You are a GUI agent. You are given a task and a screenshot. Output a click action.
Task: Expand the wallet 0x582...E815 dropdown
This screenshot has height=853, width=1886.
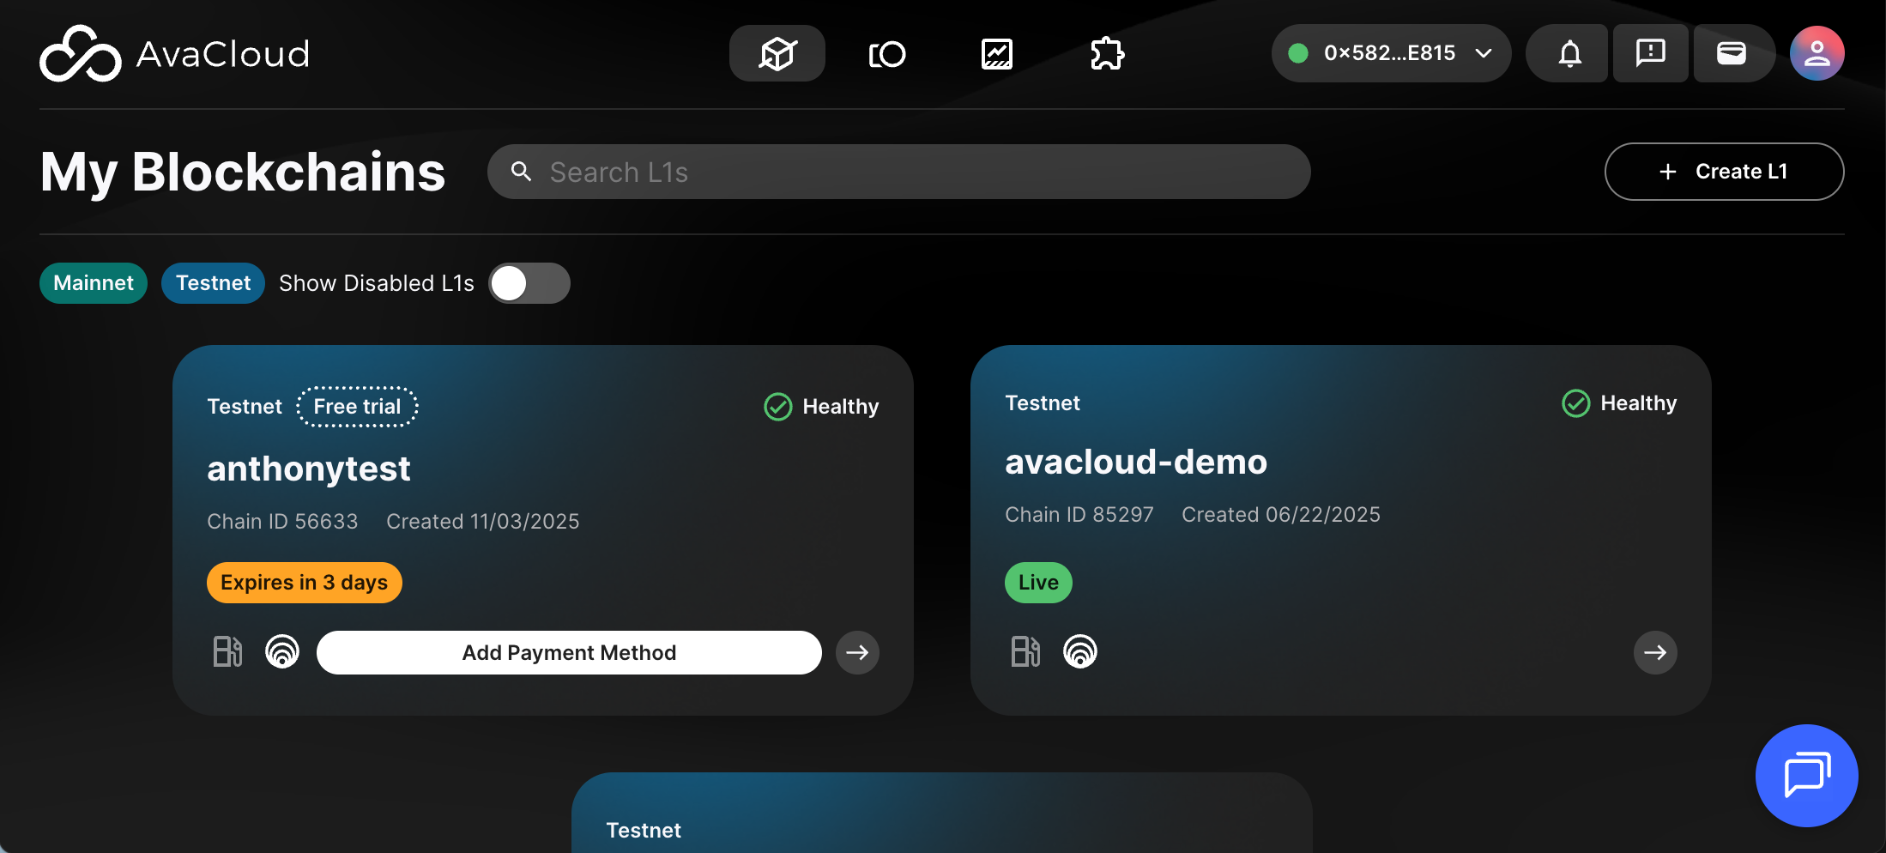click(1391, 53)
